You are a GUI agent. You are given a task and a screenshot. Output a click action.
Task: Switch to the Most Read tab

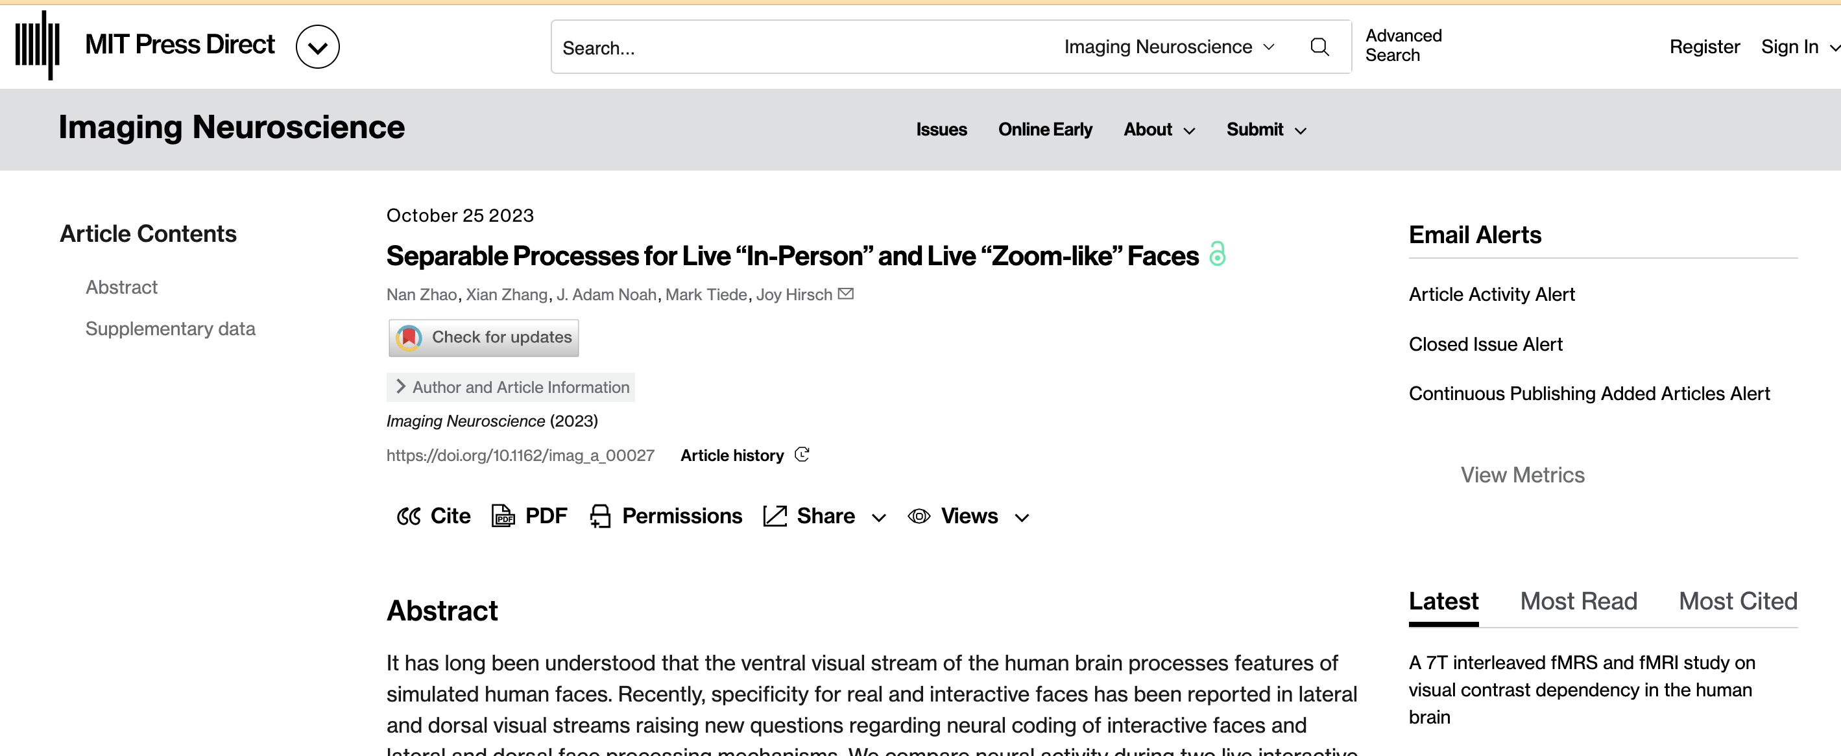pyautogui.click(x=1579, y=601)
